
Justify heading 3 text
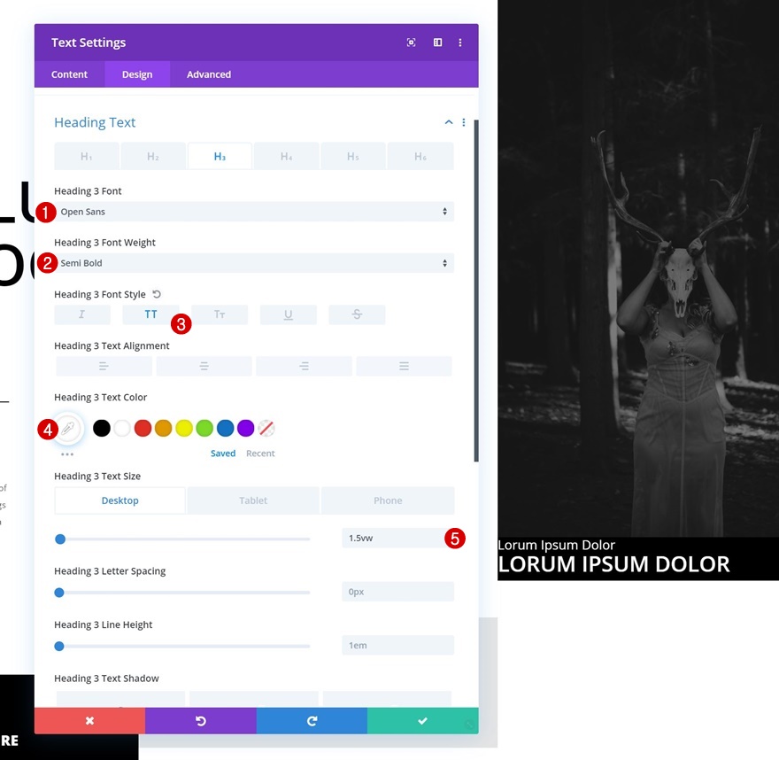(x=404, y=367)
